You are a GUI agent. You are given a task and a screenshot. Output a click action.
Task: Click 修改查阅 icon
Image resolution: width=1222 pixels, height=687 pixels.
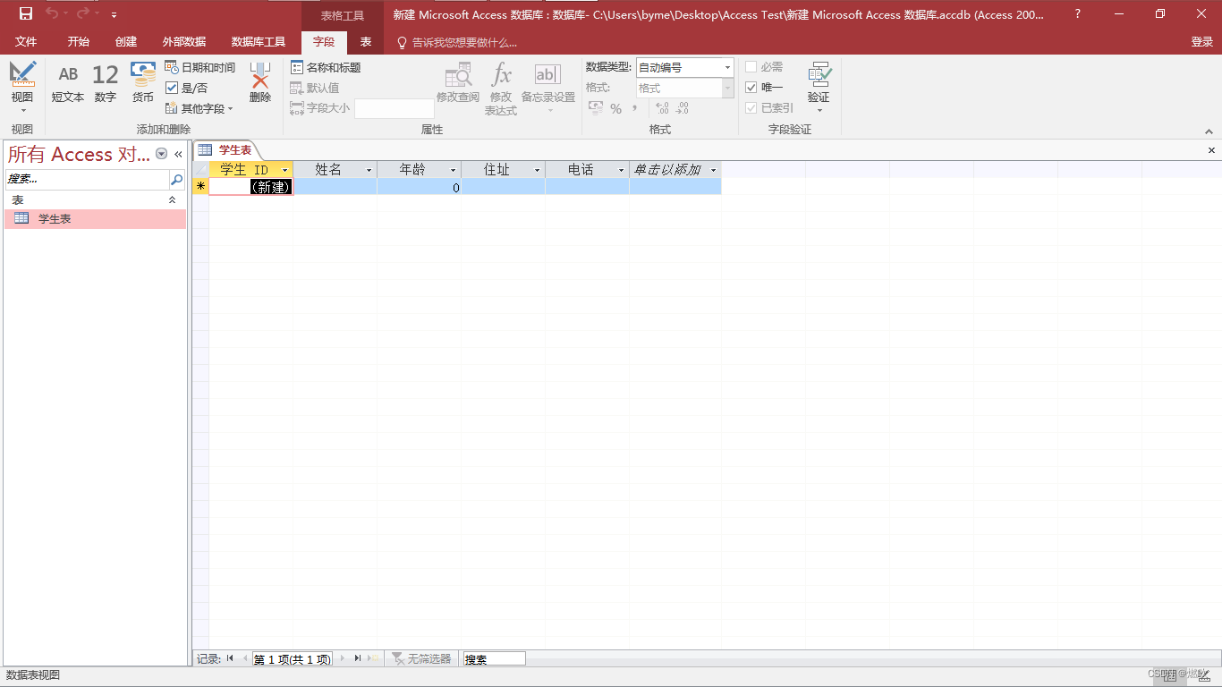pyautogui.click(x=458, y=75)
